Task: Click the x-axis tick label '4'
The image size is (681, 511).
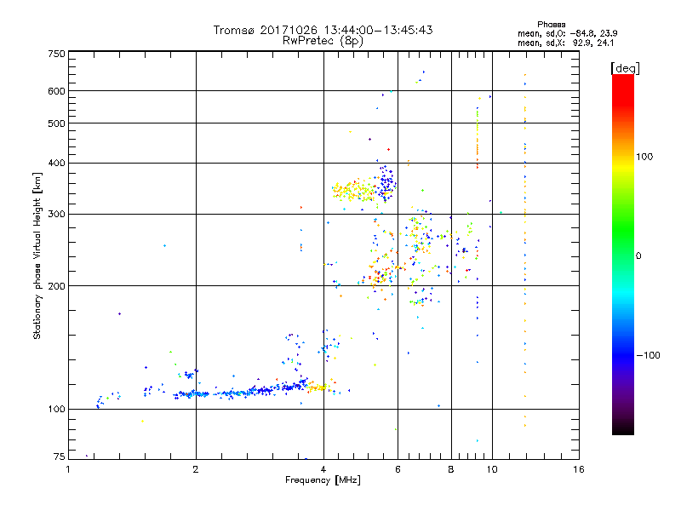Action: 323,469
